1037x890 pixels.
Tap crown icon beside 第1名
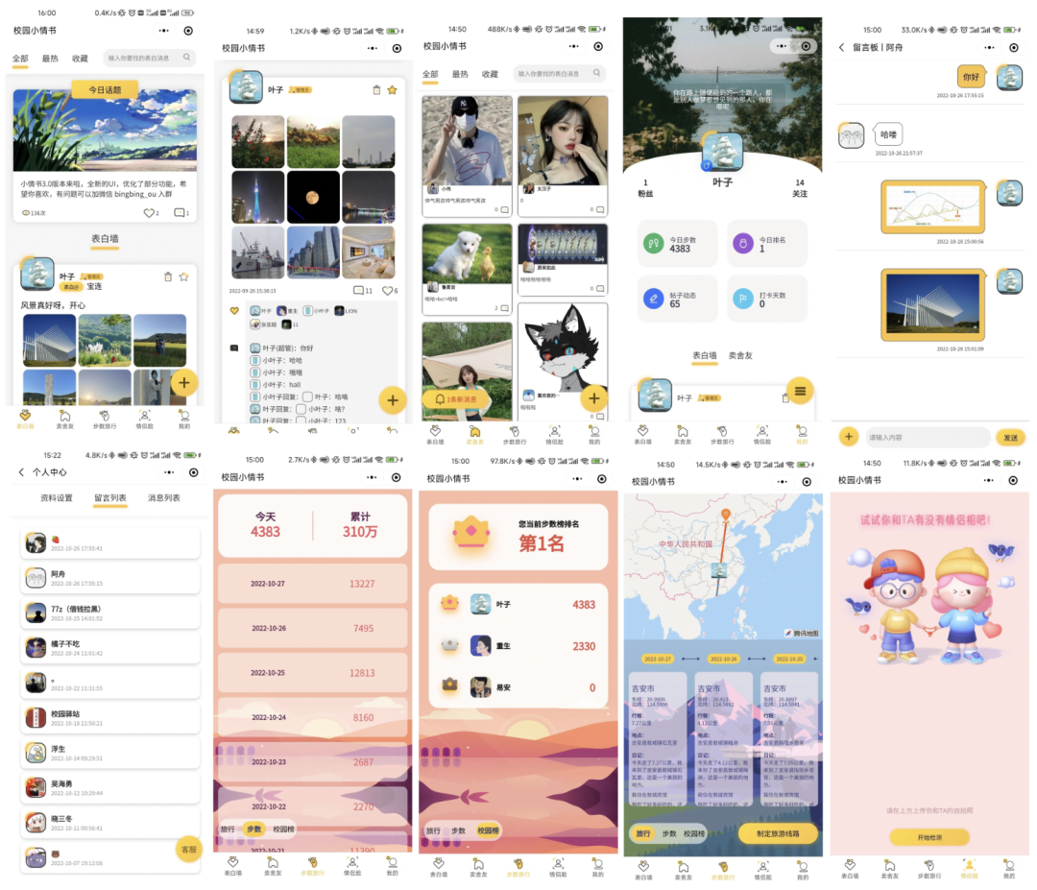pyautogui.click(x=470, y=532)
